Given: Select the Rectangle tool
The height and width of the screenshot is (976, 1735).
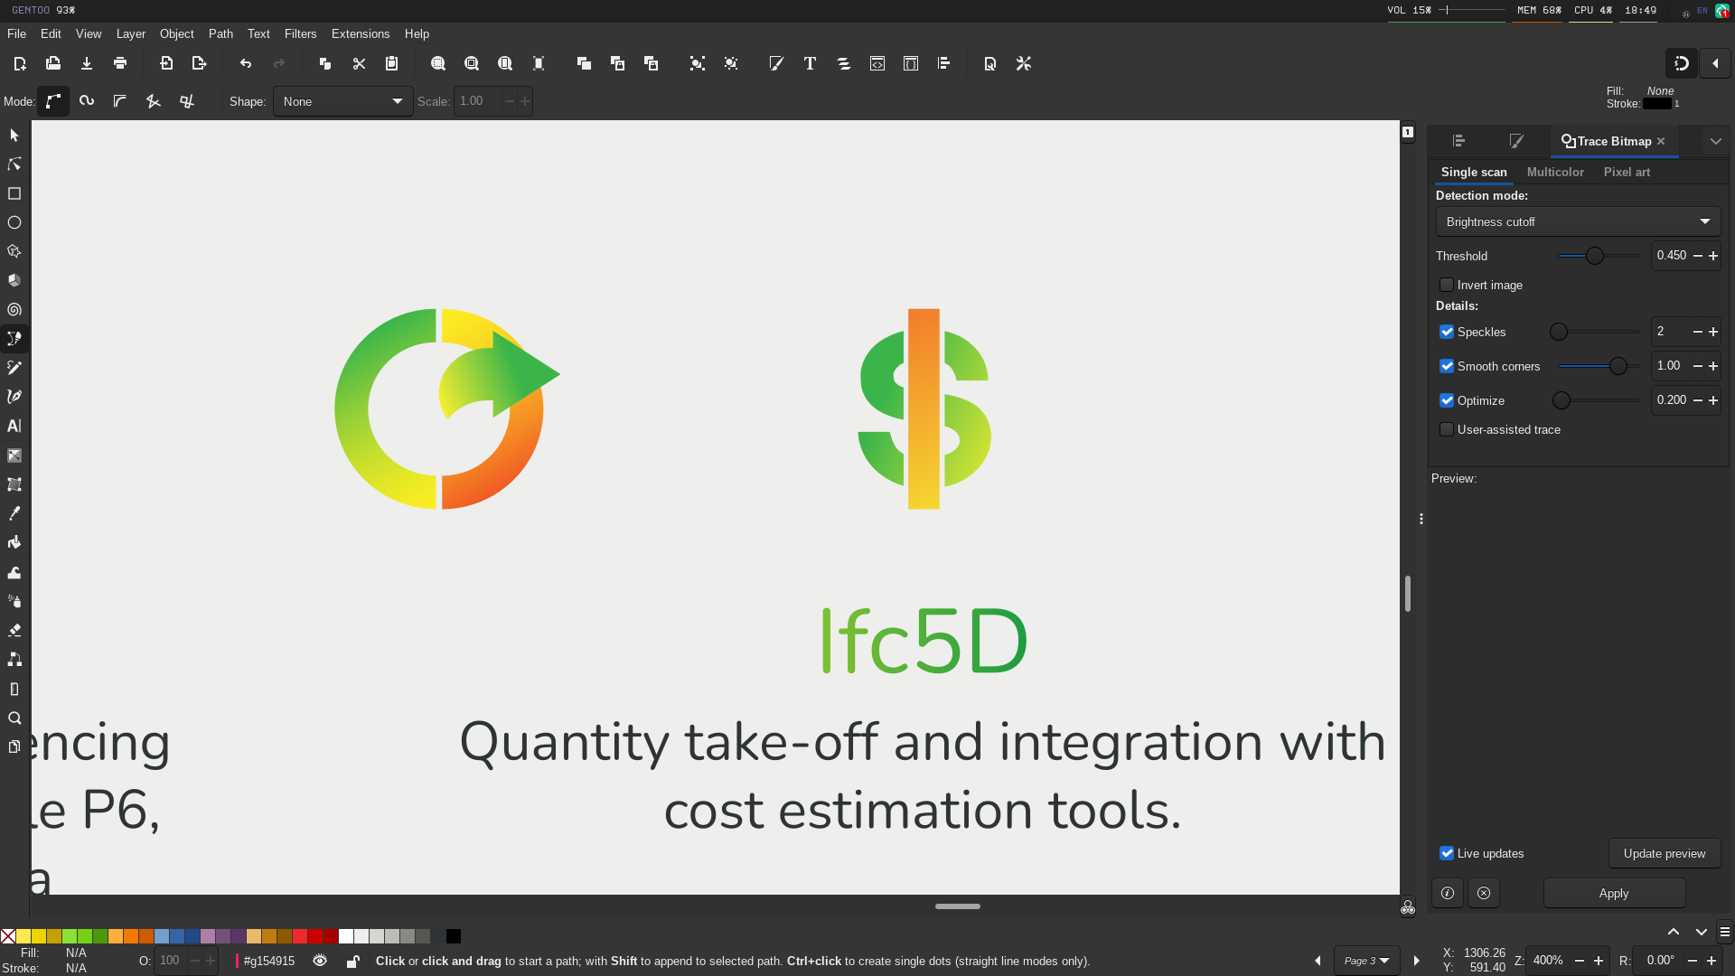Looking at the screenshot, I should pos(14,193).
